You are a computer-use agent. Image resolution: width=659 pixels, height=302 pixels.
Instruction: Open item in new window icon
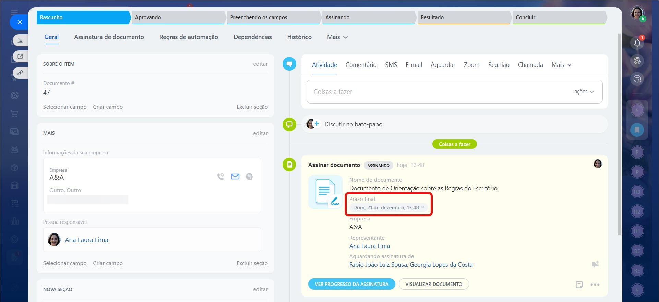point(20,57)
